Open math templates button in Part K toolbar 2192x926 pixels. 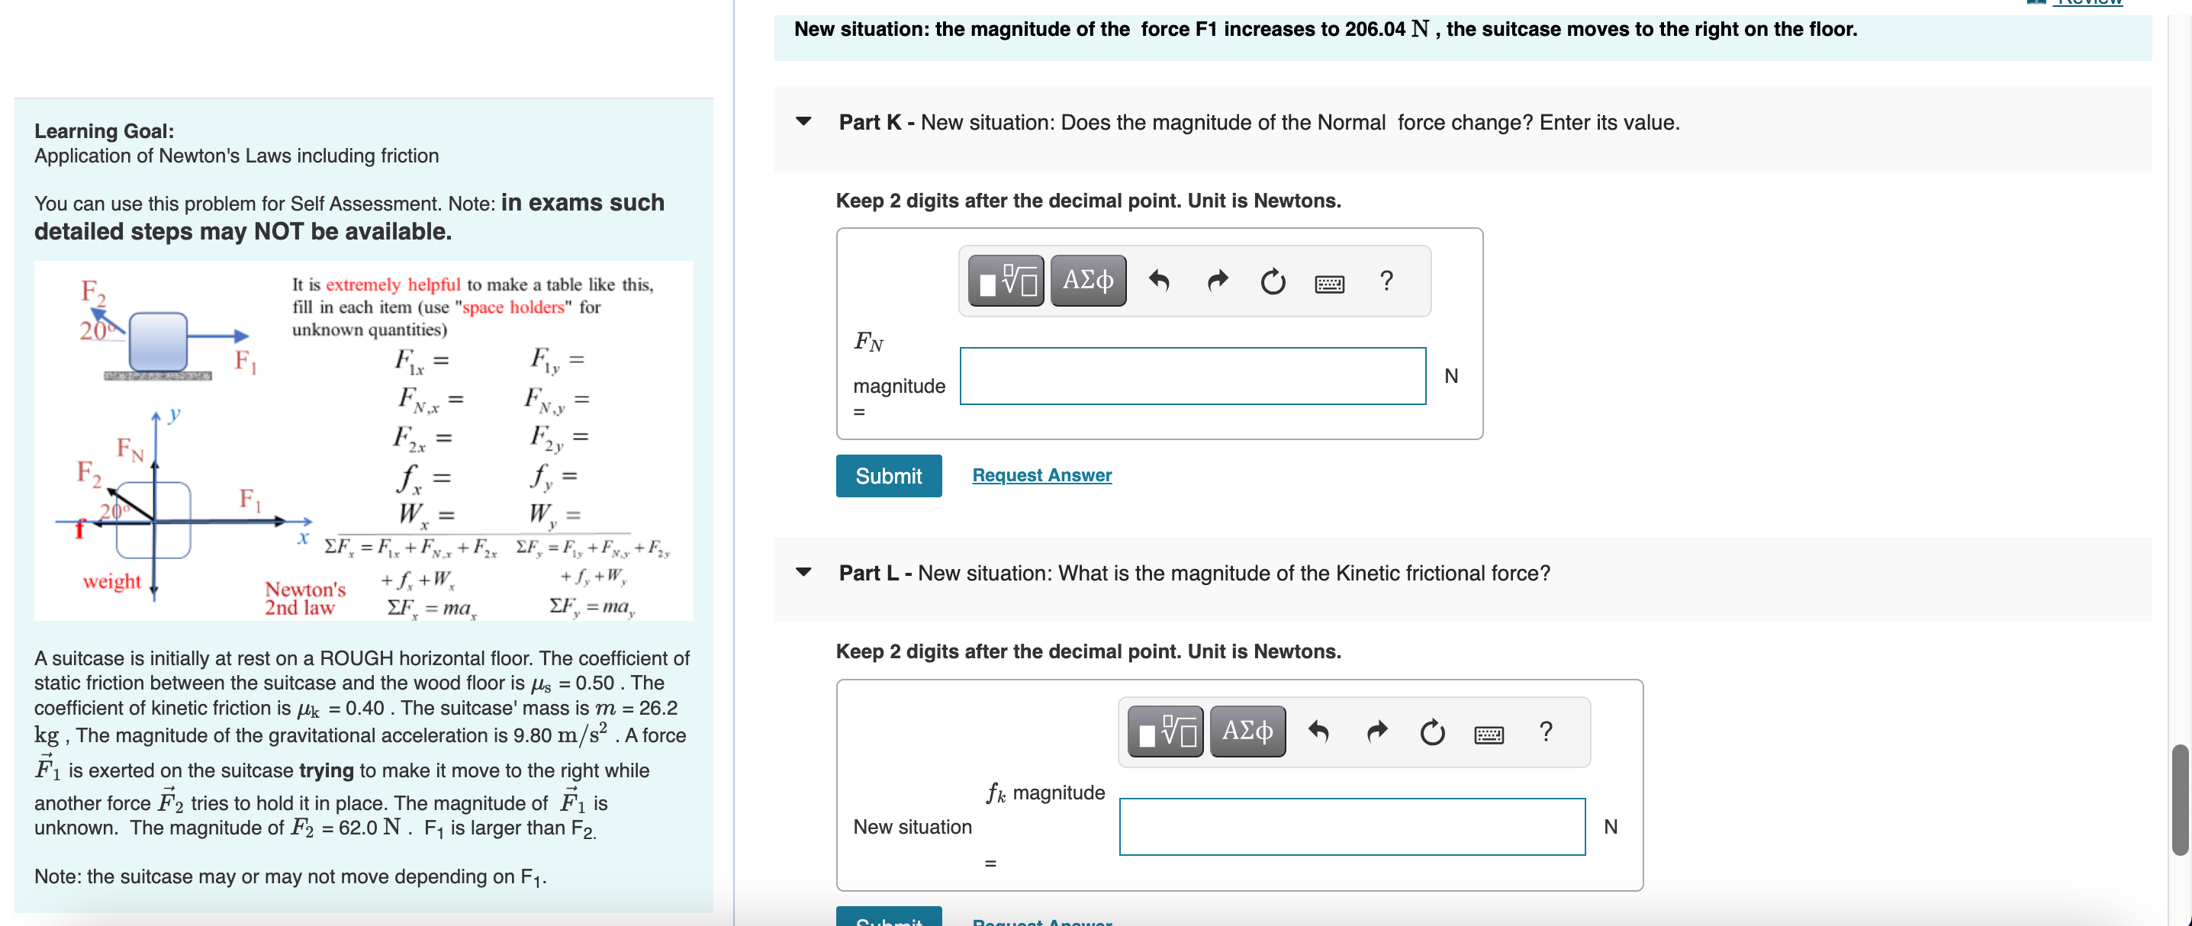[x=1006, y=281]
